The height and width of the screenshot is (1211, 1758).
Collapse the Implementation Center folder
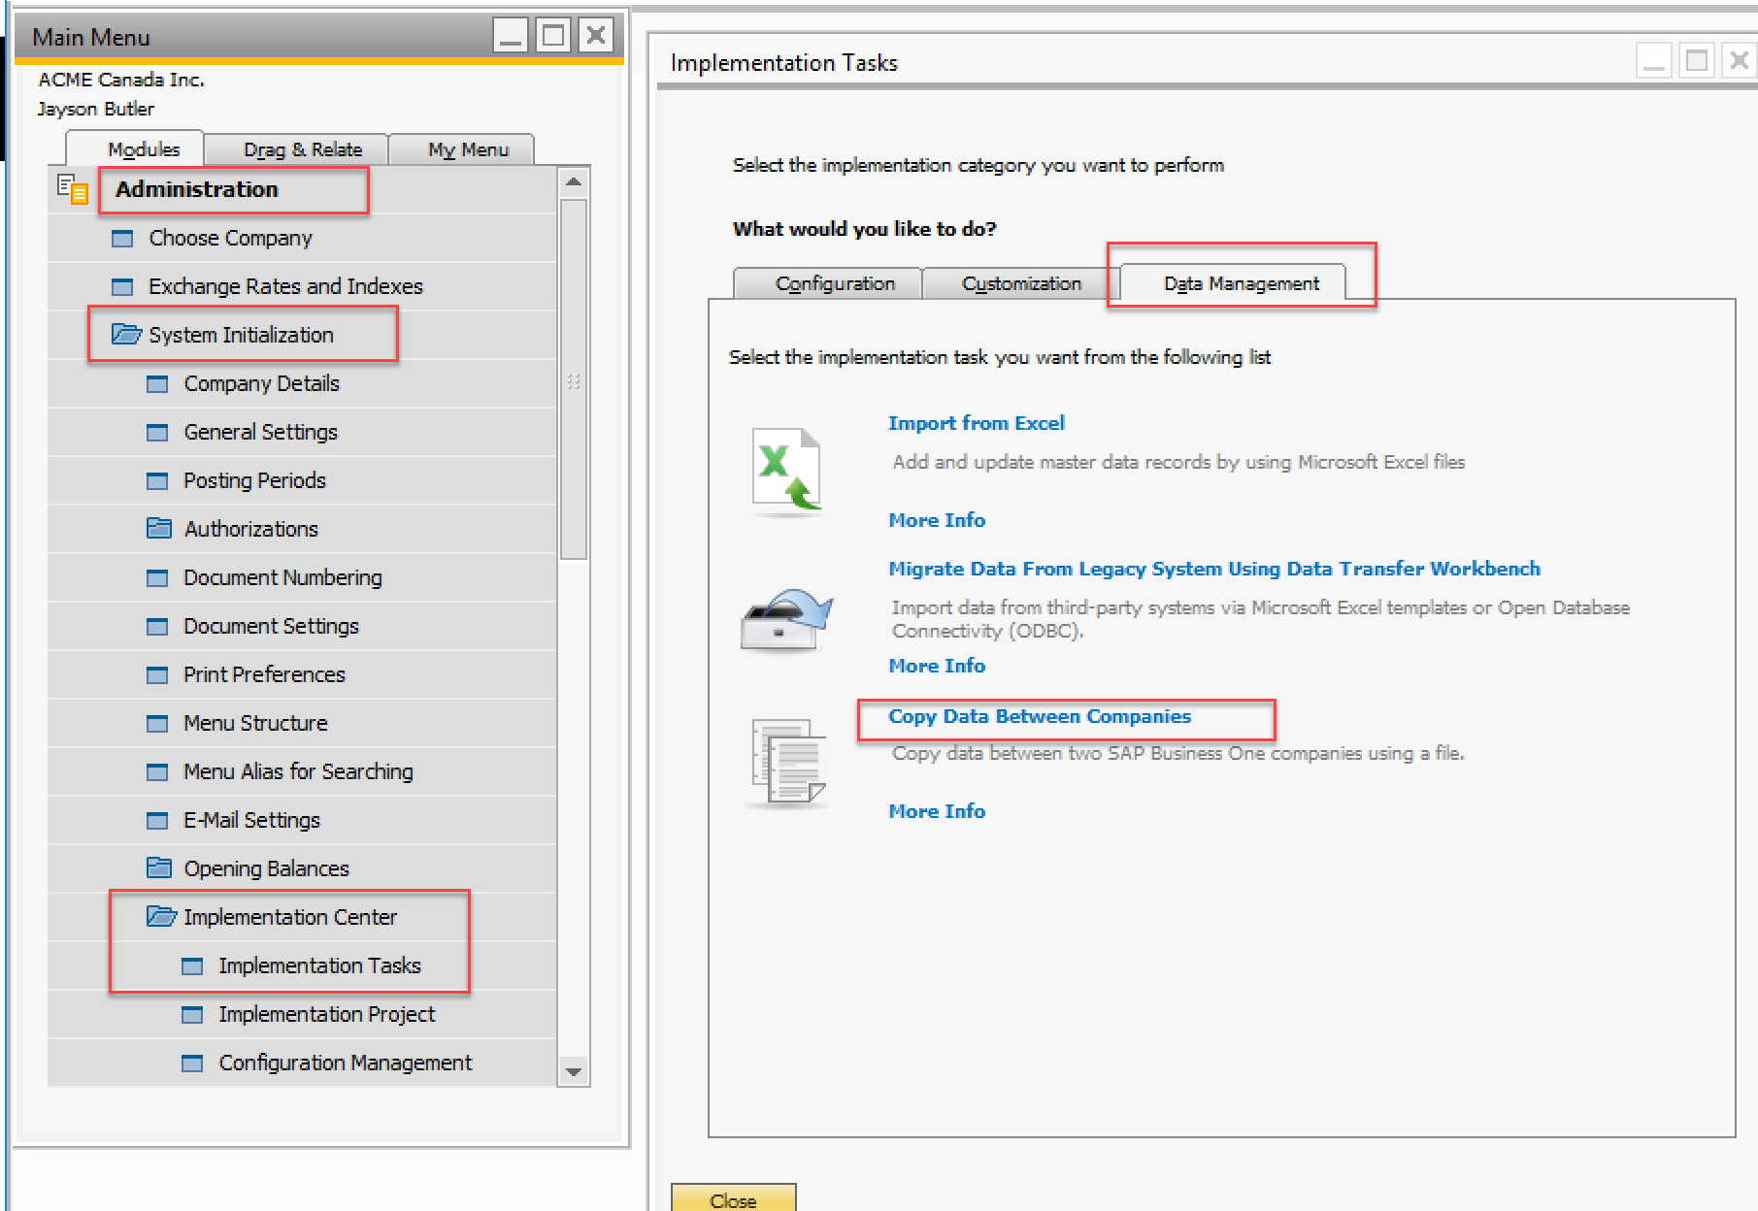point(160,917)
